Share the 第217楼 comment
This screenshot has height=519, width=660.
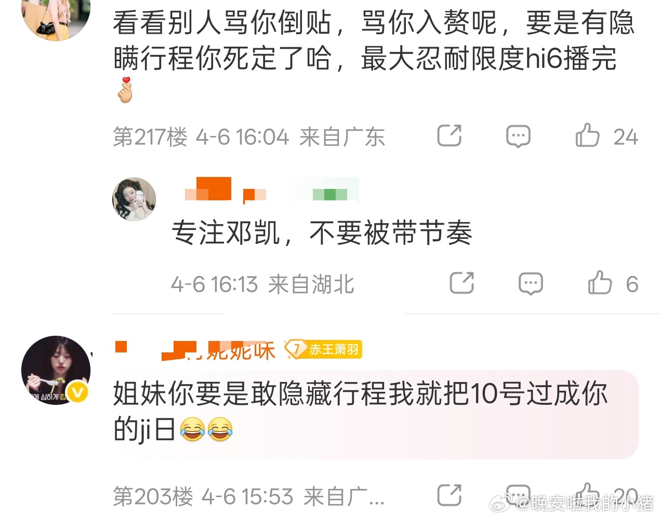pos(450,136)
